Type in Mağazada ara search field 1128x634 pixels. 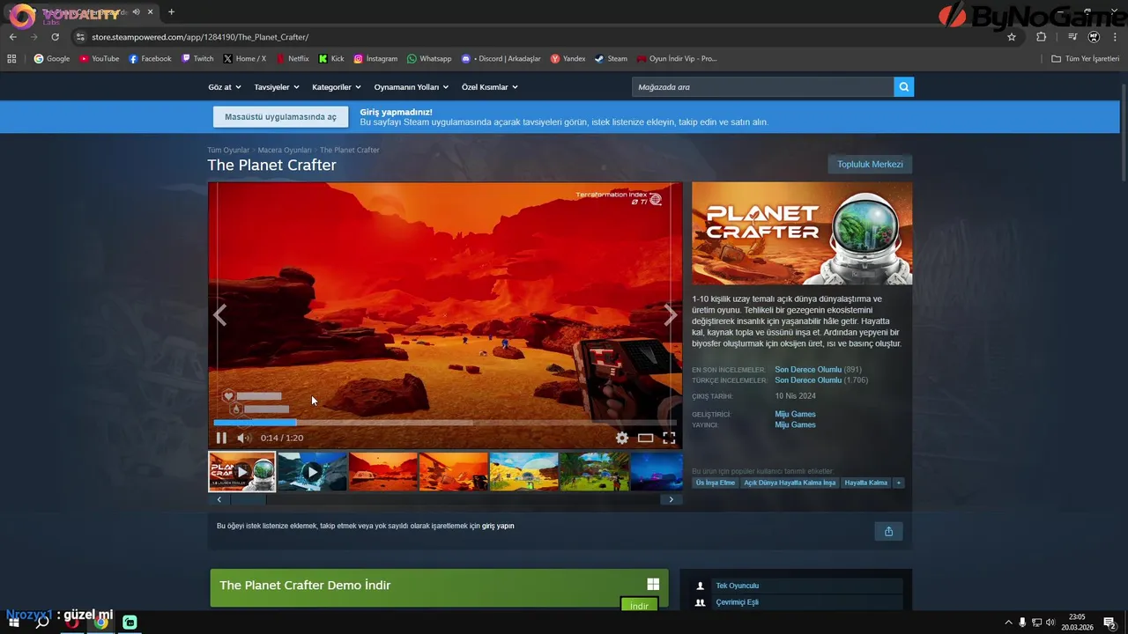coord(762,87)
